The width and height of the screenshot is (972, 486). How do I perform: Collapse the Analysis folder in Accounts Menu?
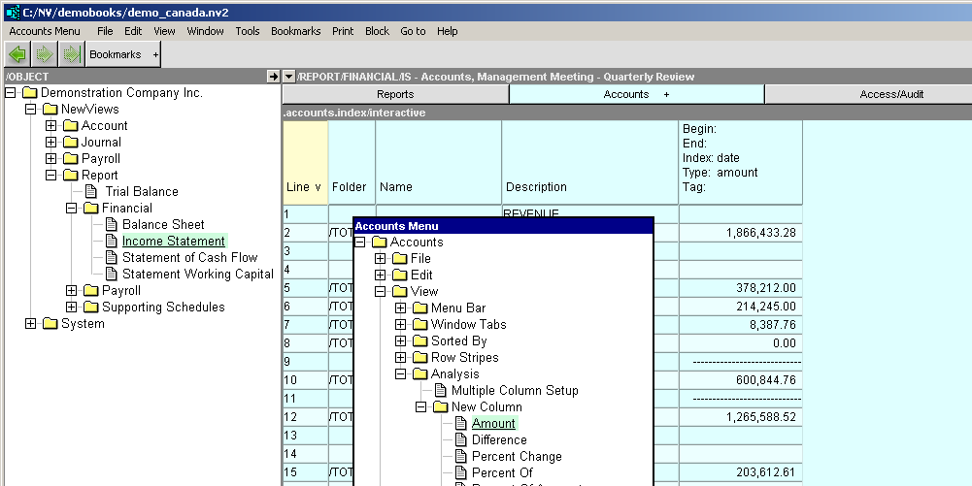click(x=400, y=374)
